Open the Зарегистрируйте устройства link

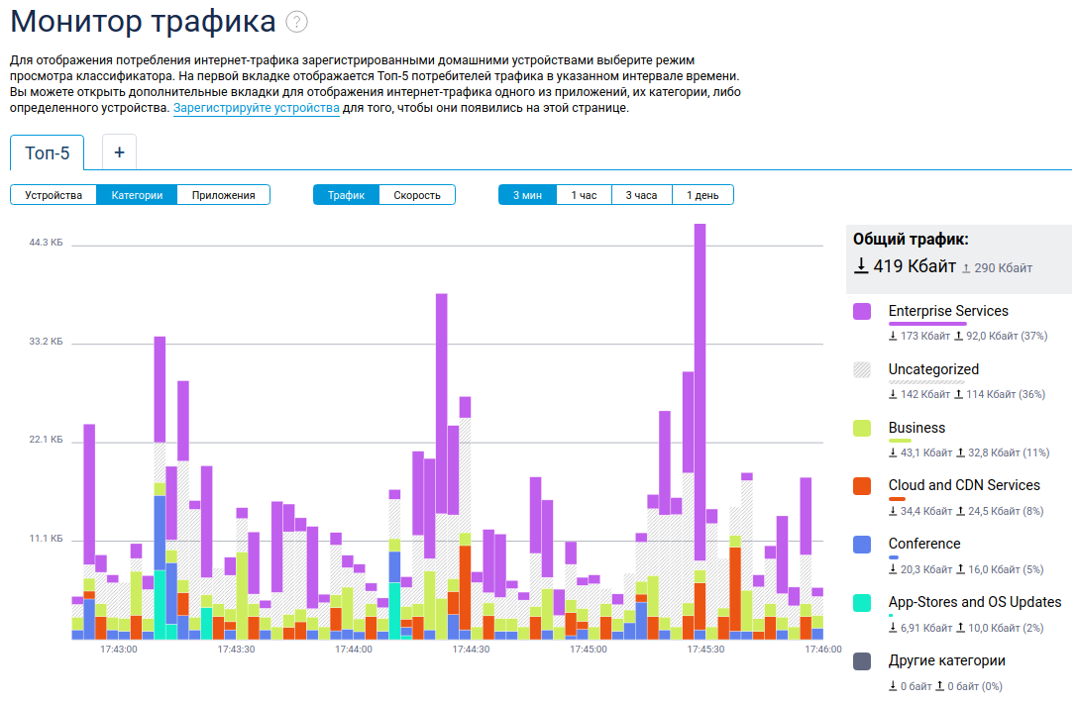[x=257, y=108]
